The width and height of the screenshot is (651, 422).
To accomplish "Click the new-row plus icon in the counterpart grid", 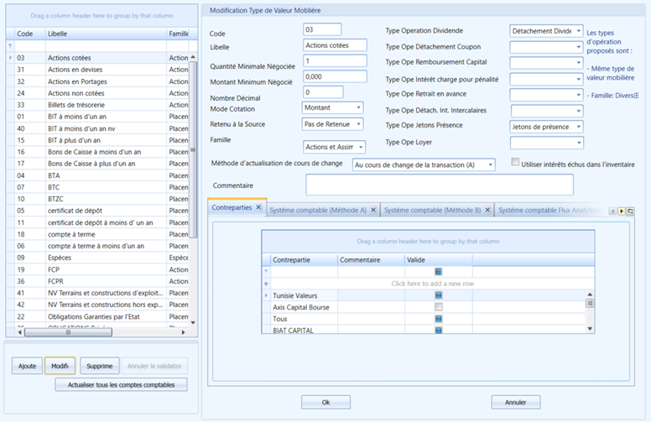I will click(266, 284).
